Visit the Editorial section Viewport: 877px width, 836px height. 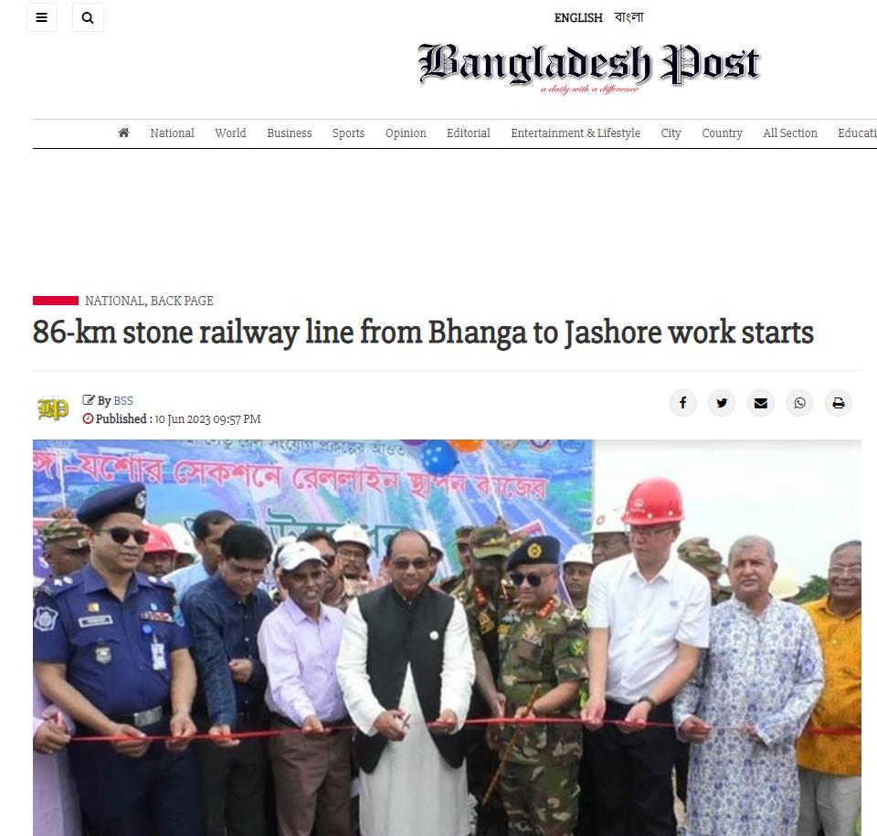point(468,133)
